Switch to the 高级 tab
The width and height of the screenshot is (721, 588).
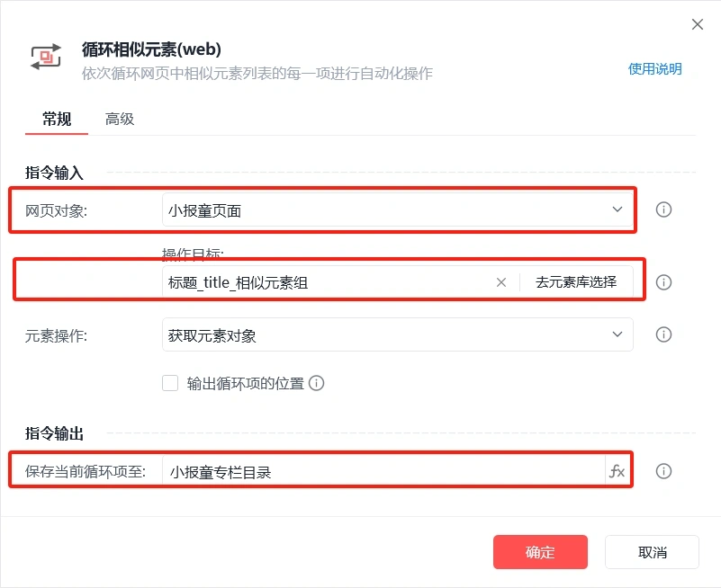[120, 119]
